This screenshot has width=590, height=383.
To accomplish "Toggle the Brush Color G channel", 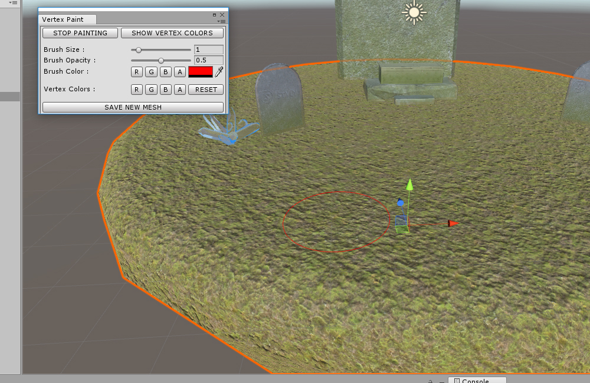I will (x=151, y=72).
